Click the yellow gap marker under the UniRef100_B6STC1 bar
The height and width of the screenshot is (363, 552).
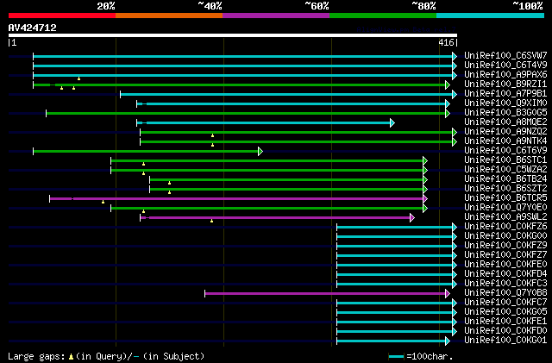point(144,164)
